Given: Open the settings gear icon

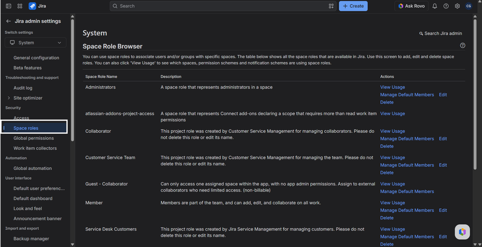Looking at the screenshot, I should coord(457,6).
